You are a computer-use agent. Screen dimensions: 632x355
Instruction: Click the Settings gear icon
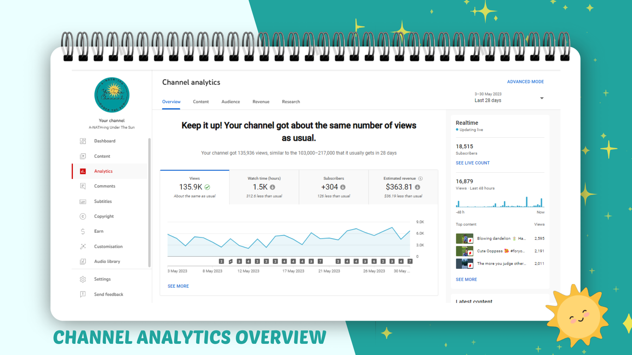pos(83,279)
